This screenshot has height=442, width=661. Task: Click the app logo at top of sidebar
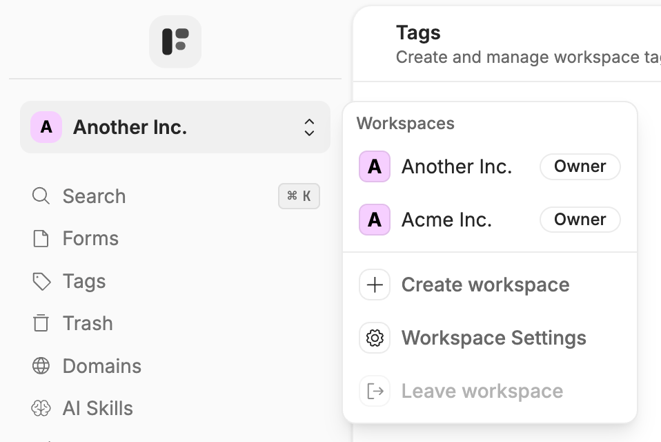click(175, 41)
